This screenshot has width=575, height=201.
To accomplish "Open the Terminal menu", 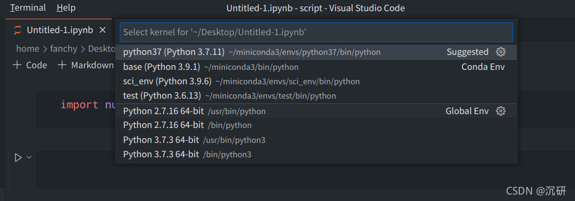I will (x=28, y=7).
